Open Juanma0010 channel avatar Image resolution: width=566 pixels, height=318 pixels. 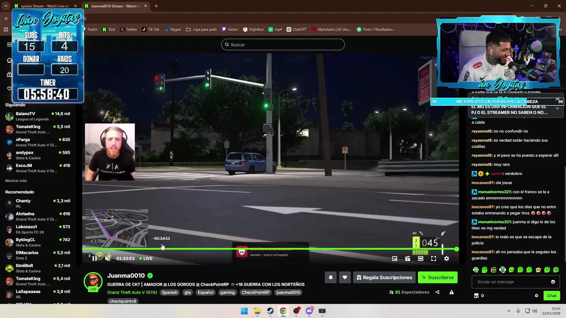(93, 282)
